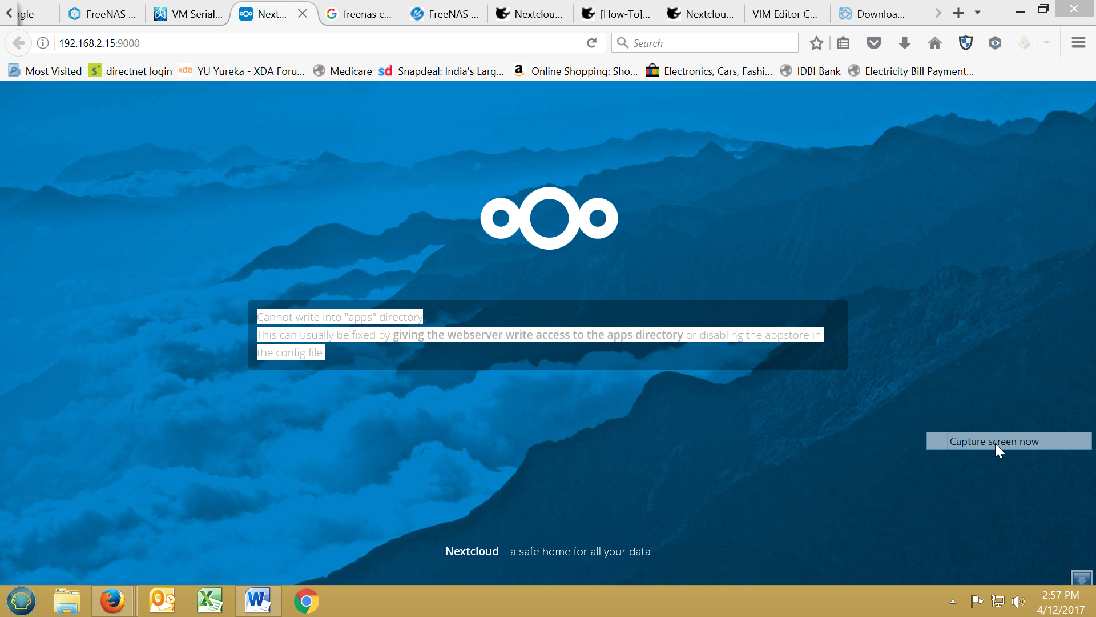The width and height of the screenshot is (1096, 617).
Task: Click the site information icon
Action: pos(43,43)
